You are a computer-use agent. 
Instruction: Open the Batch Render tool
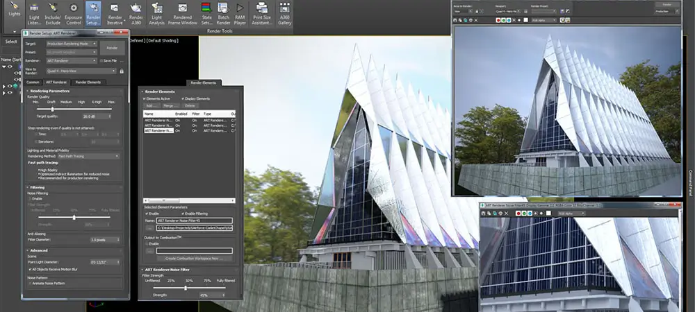223,14
